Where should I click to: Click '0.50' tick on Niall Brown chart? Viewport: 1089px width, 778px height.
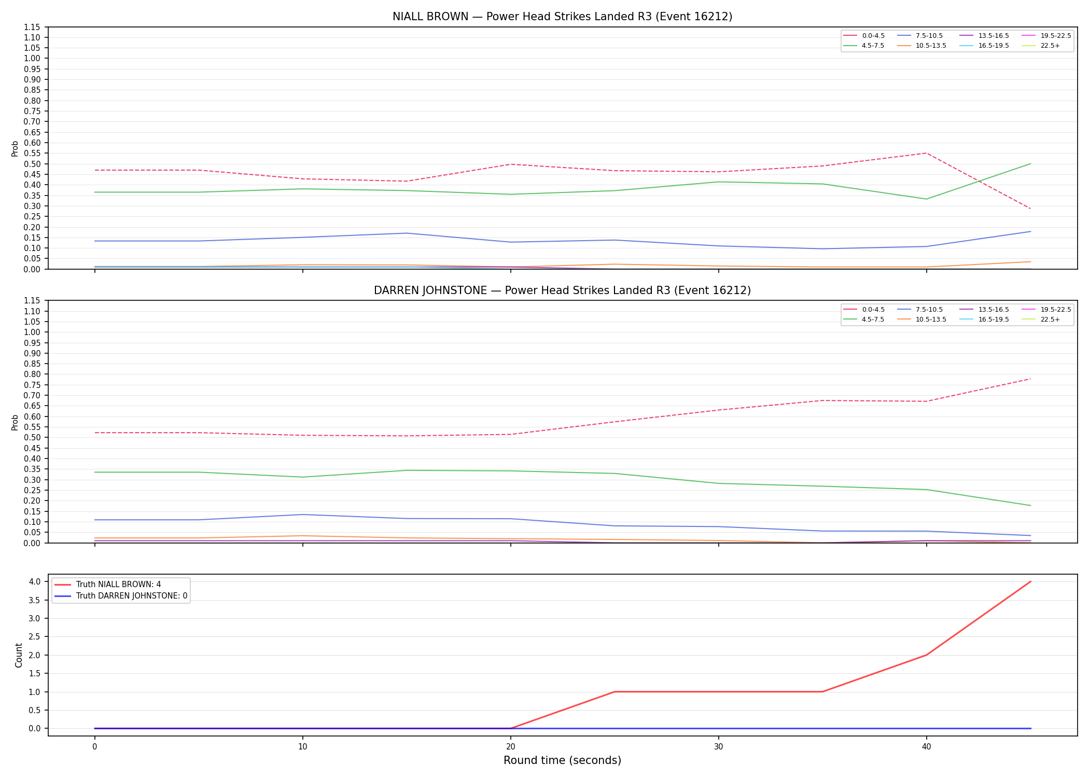pyautogui.click(x=33, y=164)
